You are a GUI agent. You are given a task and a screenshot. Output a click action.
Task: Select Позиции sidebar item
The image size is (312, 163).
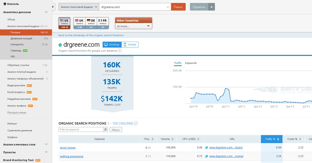26,32
